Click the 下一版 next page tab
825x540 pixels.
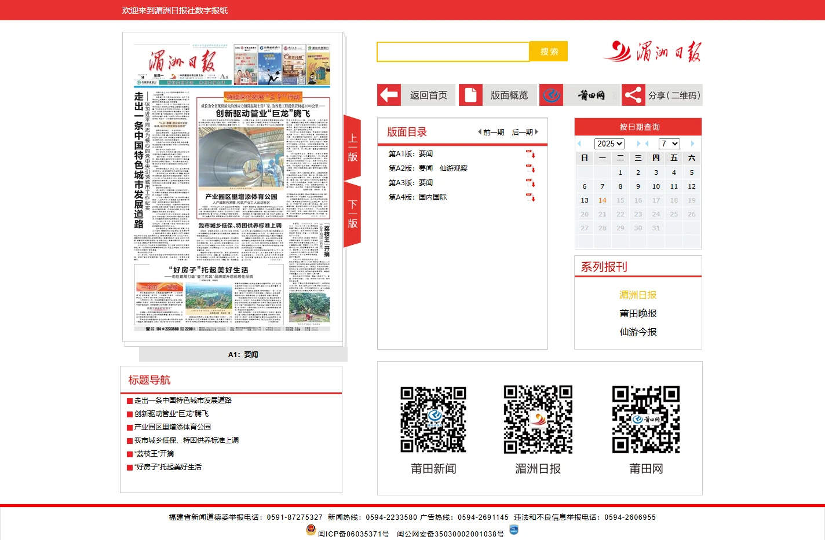coord(352,214)
